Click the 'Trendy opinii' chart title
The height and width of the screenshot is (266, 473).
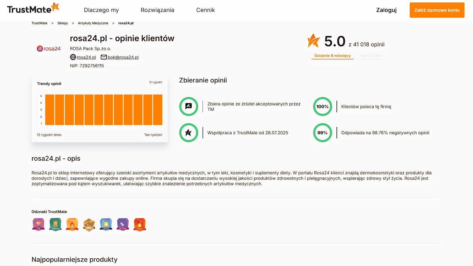(x=49, y=84)
